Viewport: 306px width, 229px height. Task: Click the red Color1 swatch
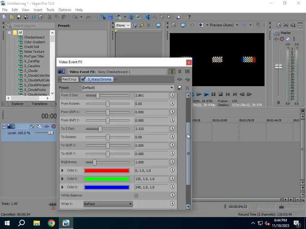[107, 171]
